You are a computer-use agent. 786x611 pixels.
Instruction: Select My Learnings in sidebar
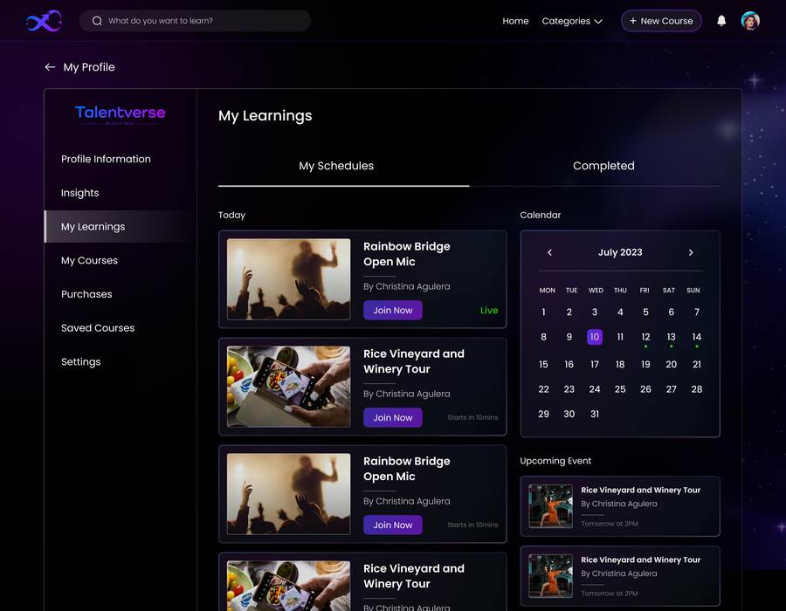(121, 226)
